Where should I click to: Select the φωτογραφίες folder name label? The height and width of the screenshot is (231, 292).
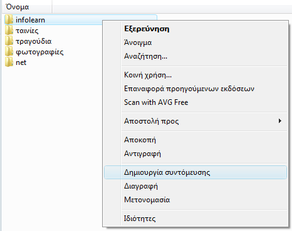pos(39,52)
